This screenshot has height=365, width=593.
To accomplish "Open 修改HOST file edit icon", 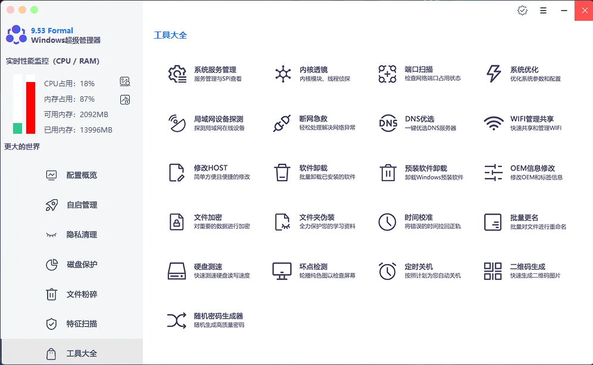I will [x=177, y=172].
